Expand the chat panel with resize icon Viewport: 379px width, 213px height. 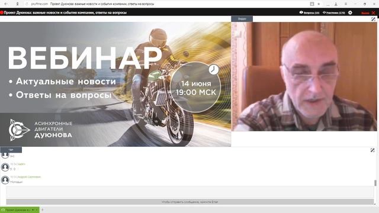click(372, 150)
